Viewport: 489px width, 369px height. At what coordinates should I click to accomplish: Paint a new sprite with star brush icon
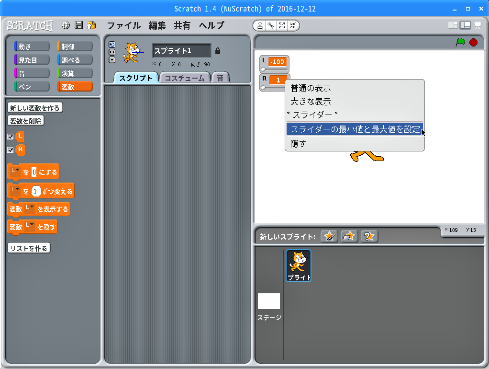(329, 236)
